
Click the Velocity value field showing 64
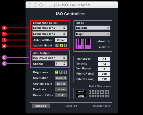104,64
